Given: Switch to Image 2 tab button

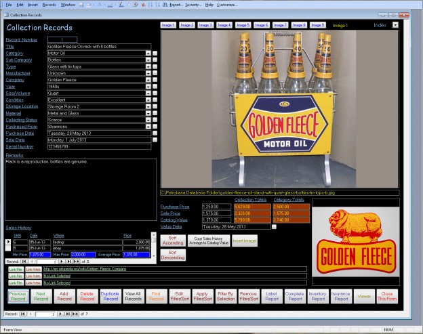Looking at the screenshot, I should click(x=187, y=25).
